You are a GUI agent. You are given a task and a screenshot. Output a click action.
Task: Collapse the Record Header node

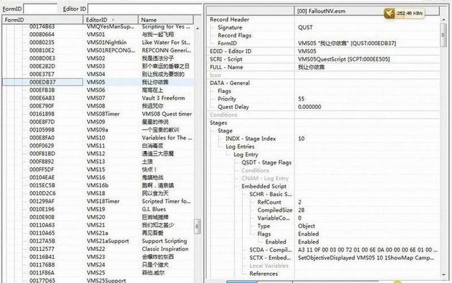click(229, 19)
